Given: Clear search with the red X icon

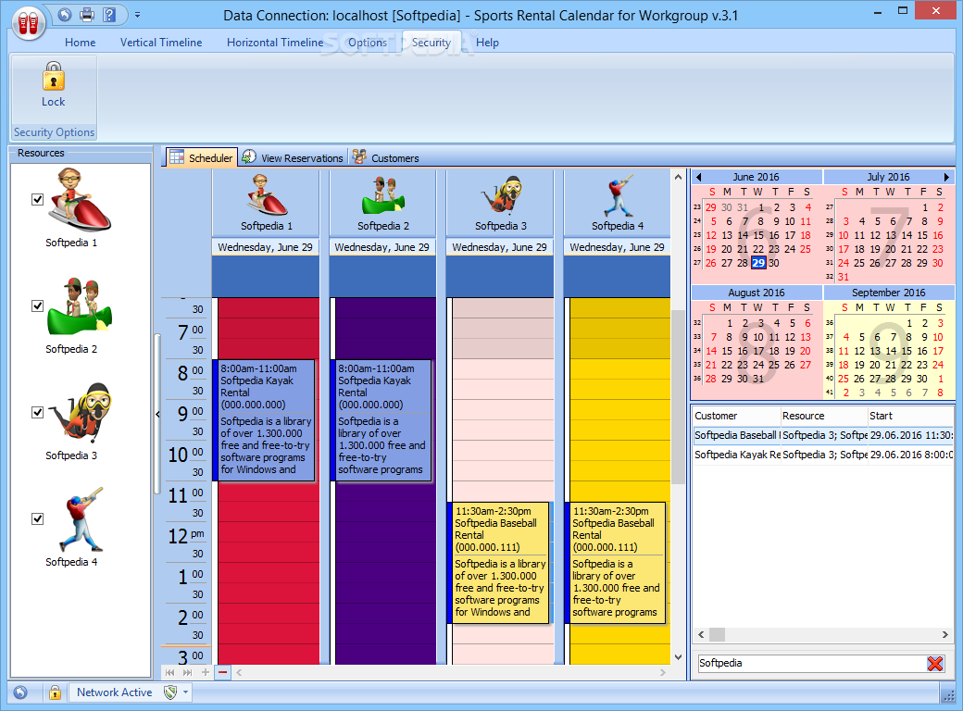Looking at the screenshot, I should point(934,663).
